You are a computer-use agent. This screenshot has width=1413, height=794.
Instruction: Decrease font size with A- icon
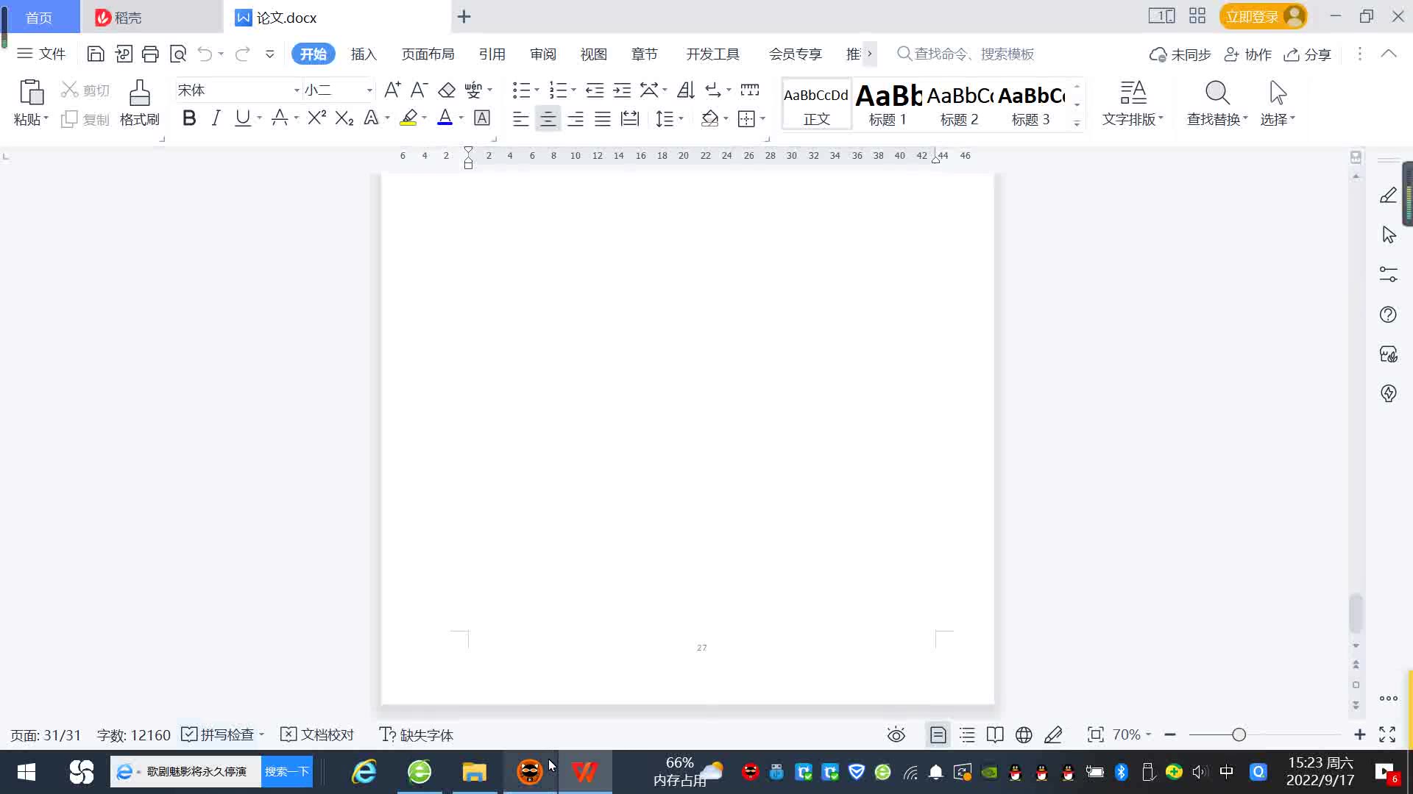click(x=419, y=90)
